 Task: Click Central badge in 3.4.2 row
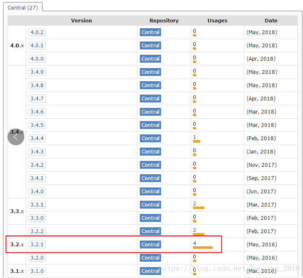[150, 165]
